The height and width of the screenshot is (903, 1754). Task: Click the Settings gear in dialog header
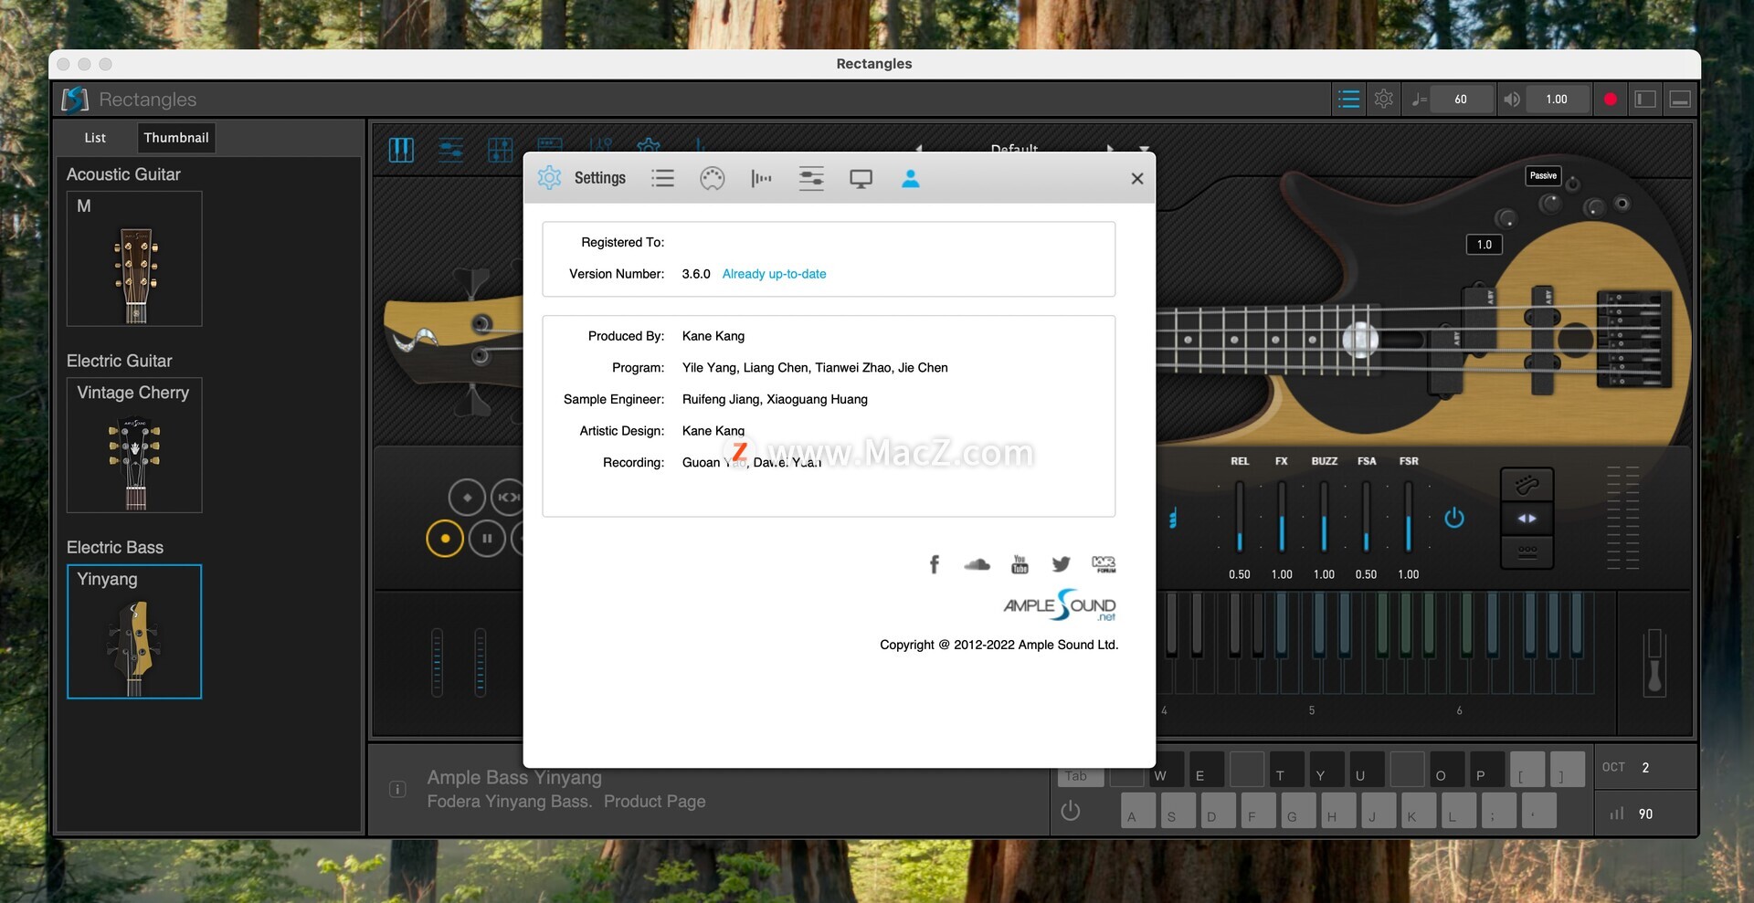coord(549,178)
